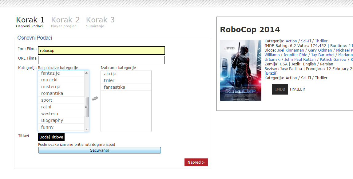Open the TRAILER link
This screenshot has width=353, height=179.
click(297, 89)
